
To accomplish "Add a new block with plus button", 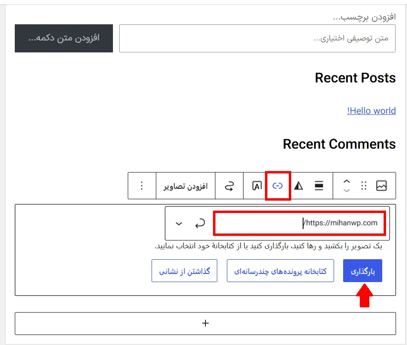I will click(205, 324).
